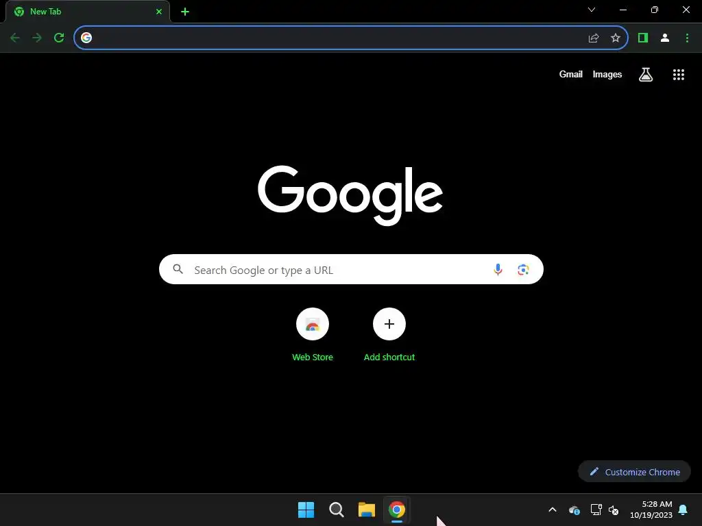
Task: Close the New Tab tab
Action: pos(159,12)
